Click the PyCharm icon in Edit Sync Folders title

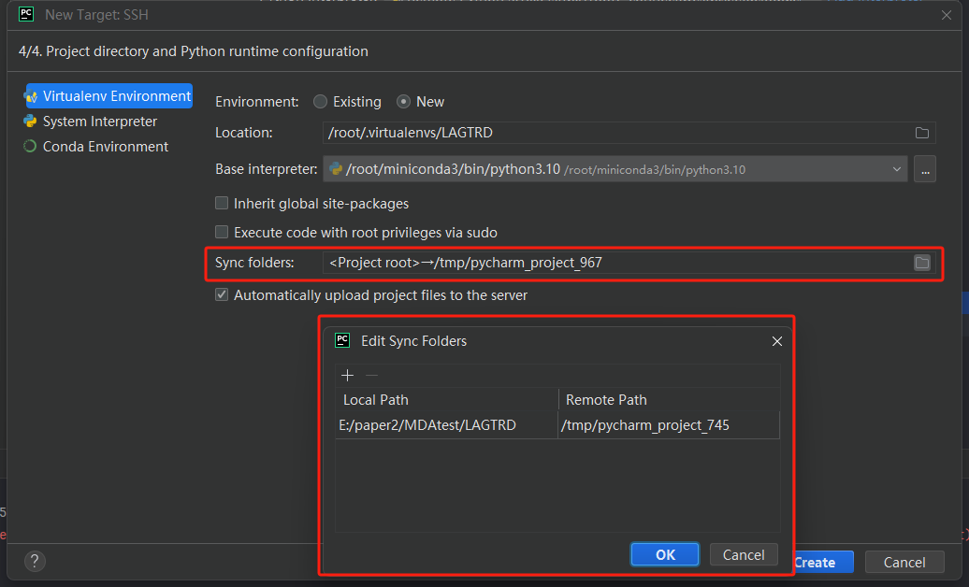(342, 340)
